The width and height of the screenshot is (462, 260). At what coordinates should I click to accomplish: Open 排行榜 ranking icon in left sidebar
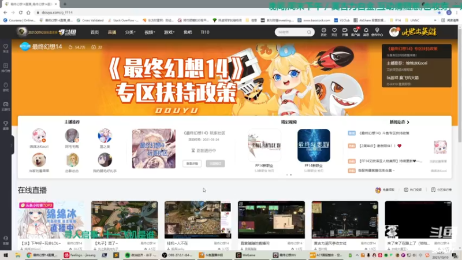click(x=6, y=68)
